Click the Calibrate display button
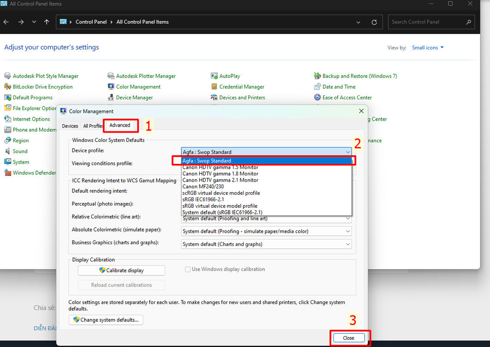The height and width of the screenshot is (347, 490). (121, 271)
